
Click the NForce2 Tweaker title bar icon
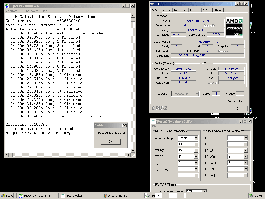coord(153,121)
